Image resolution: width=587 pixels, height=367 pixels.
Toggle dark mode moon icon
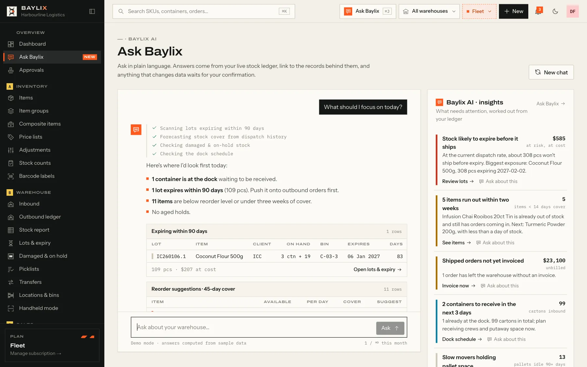(x=555, y=11)
